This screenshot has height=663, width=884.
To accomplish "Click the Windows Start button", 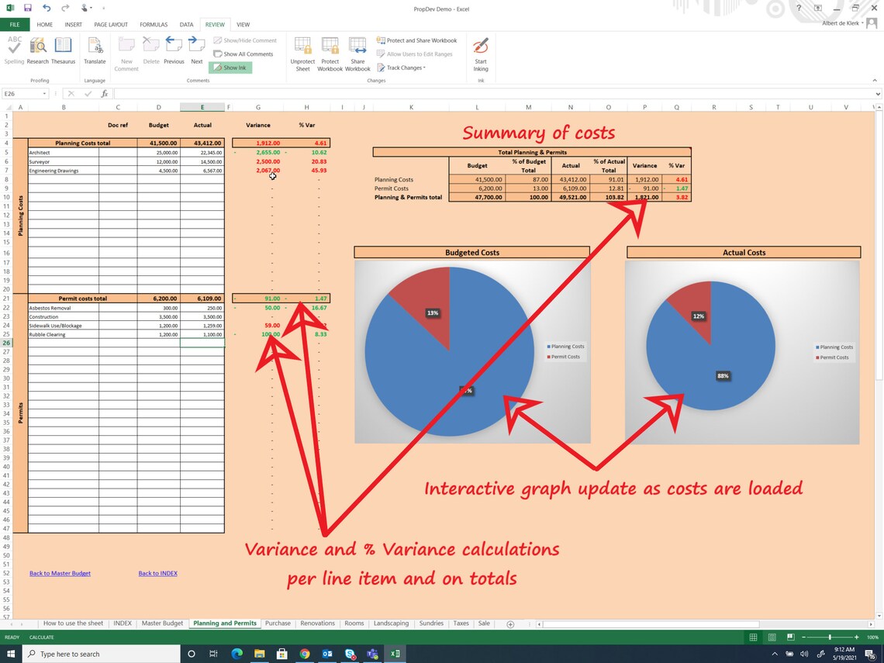I will [x=10, y=654].
